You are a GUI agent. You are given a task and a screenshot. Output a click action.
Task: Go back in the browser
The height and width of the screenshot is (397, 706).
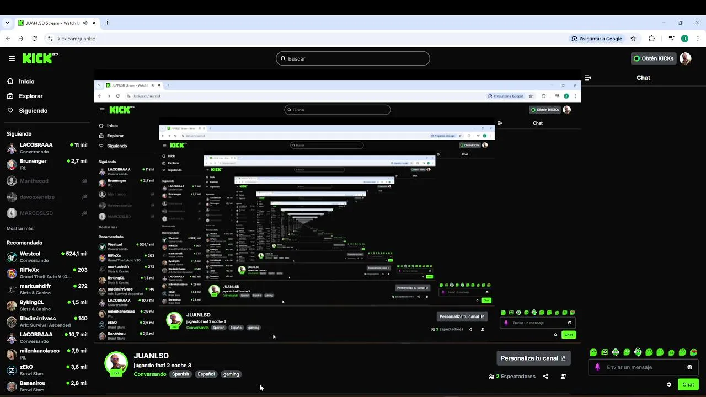pyautogui.click(x=8, y=39)
